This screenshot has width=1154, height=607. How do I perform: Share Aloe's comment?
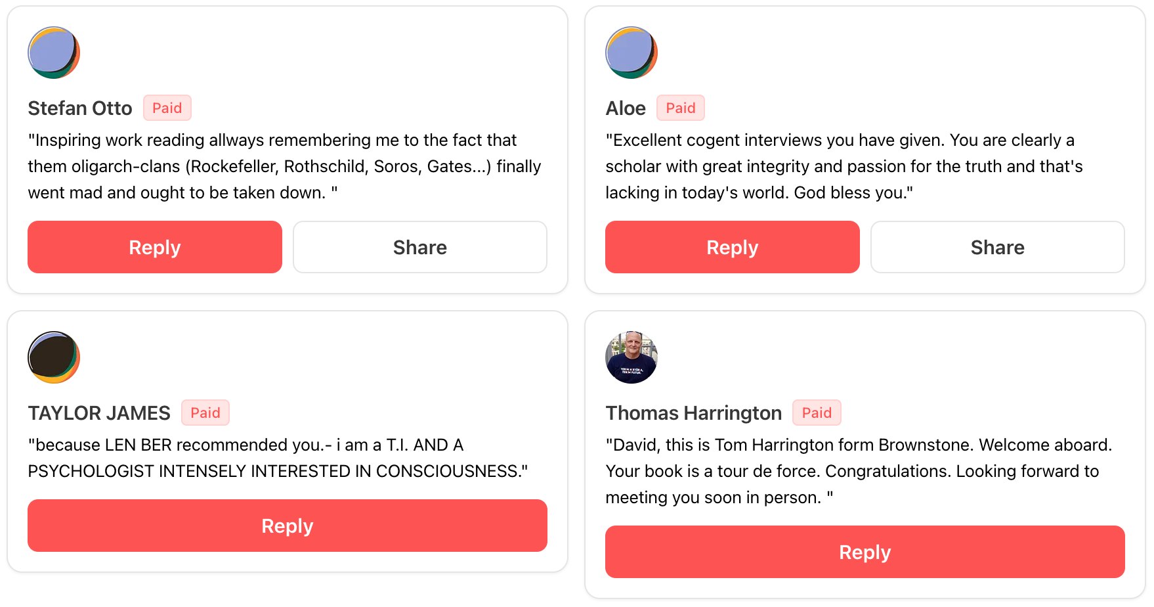click(998, 247)
